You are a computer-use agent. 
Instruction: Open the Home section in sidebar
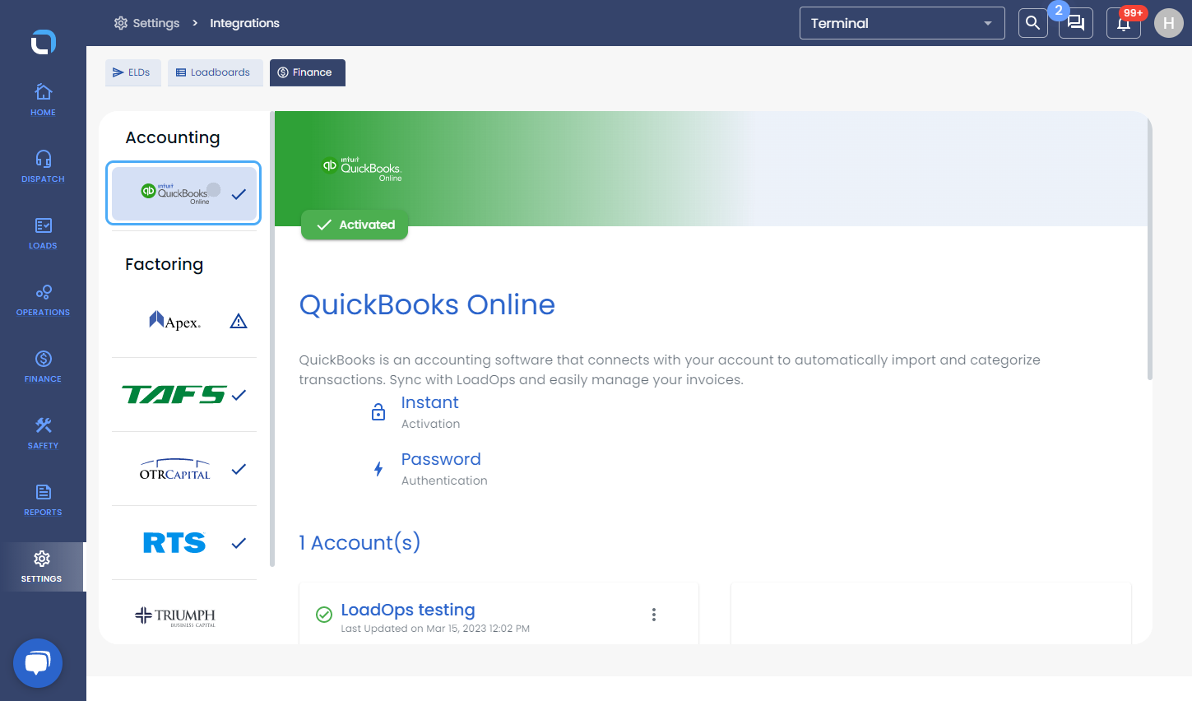point(43,100)
